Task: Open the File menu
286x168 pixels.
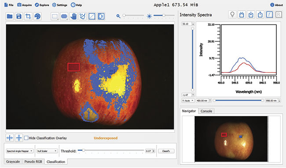Action: click(9, 5)
